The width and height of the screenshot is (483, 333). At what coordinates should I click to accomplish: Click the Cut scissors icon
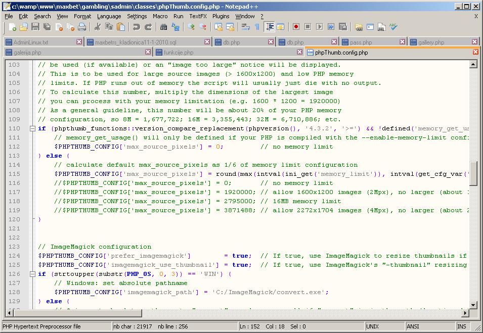click(97, 27)
